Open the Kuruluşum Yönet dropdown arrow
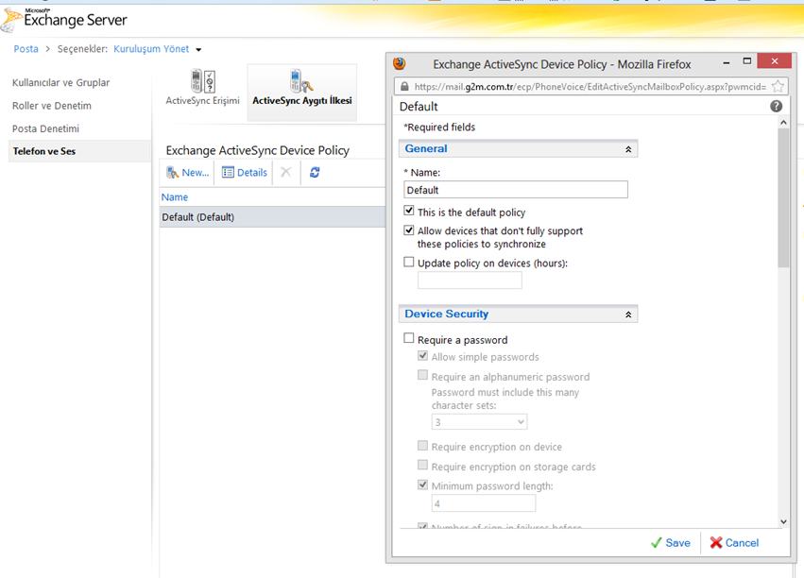Viewport: 804px width, 578px height. (x=198, y=50)
